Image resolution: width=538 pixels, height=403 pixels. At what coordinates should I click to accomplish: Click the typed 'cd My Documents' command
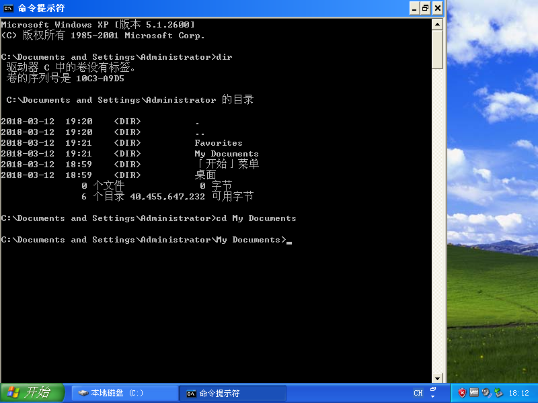[x=256, y=218]
